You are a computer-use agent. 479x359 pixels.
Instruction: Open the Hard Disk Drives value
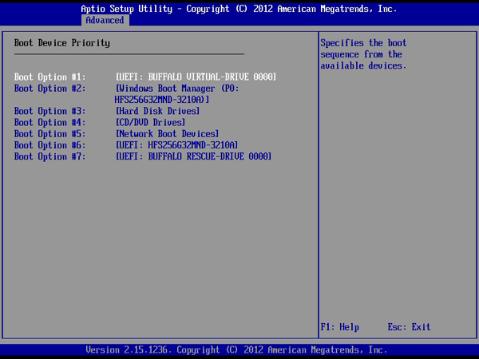pyautogui.click(x=157, y=111)
